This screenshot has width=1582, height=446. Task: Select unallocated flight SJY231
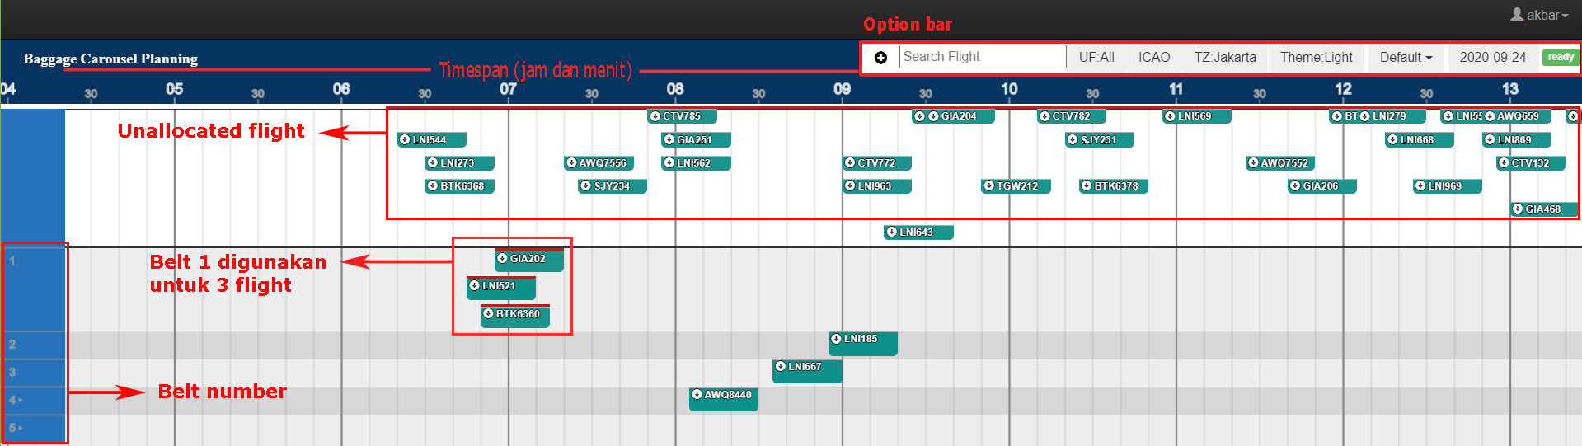tap(1100, 140)
